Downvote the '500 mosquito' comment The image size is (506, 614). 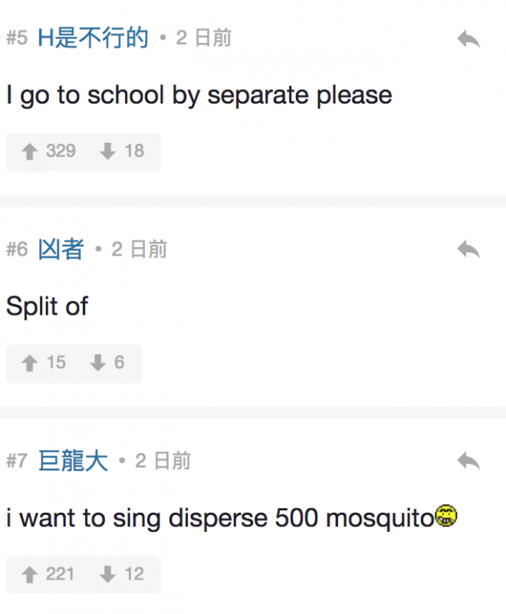pos(108,575)
